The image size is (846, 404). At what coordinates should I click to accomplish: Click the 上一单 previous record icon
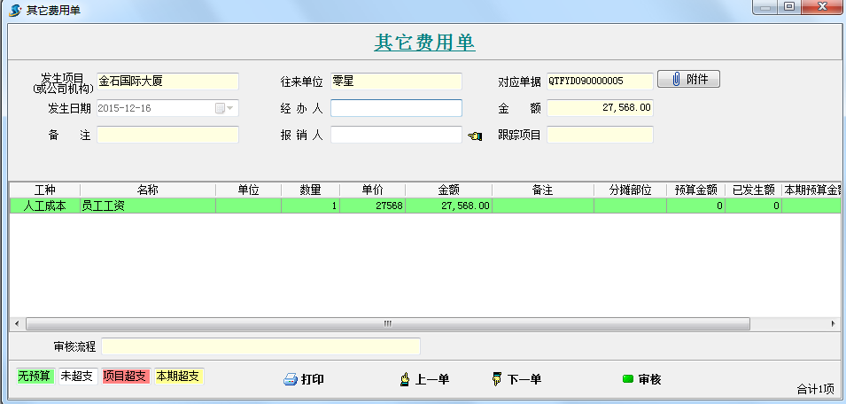click(405, 379)
